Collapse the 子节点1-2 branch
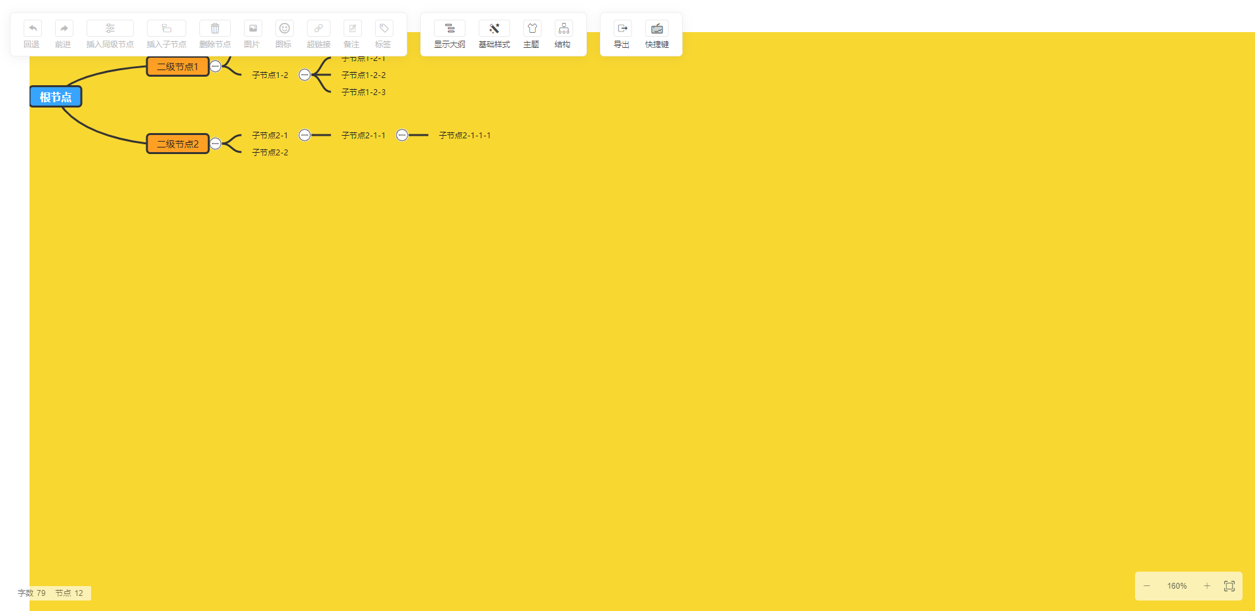 (x=304, y=75)
